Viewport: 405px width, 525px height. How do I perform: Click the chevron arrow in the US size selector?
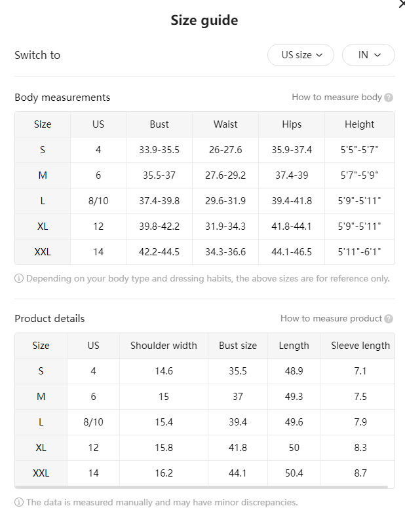tap(319, 55)
